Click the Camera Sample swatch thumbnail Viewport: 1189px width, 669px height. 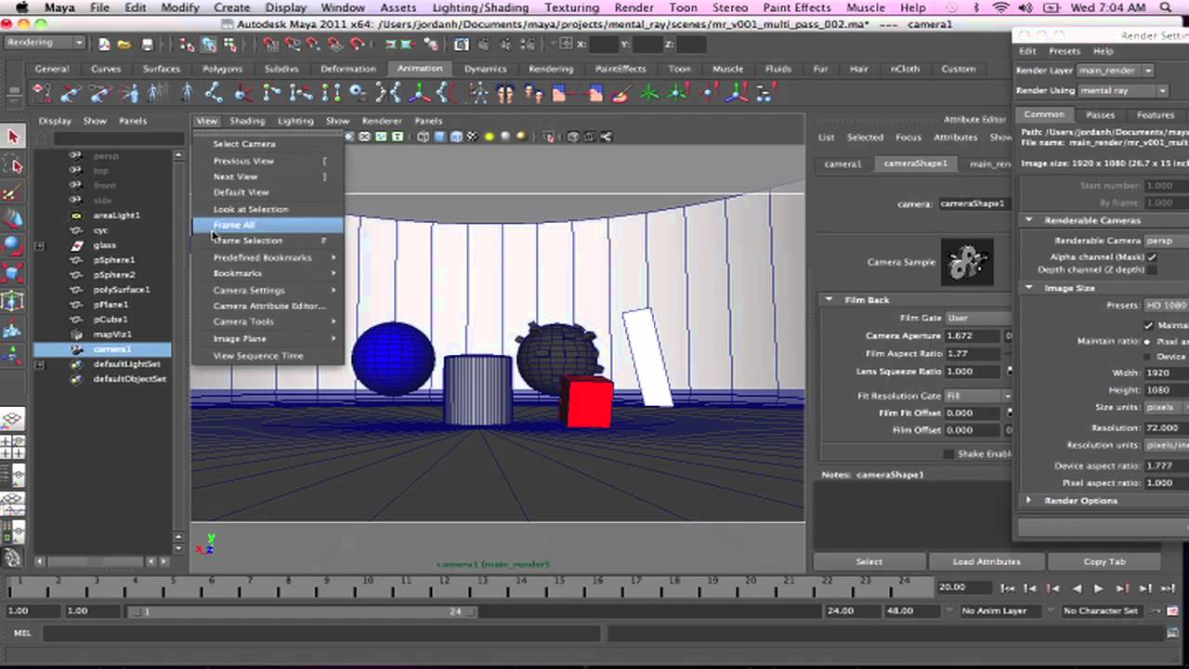(x=967, y=262)
